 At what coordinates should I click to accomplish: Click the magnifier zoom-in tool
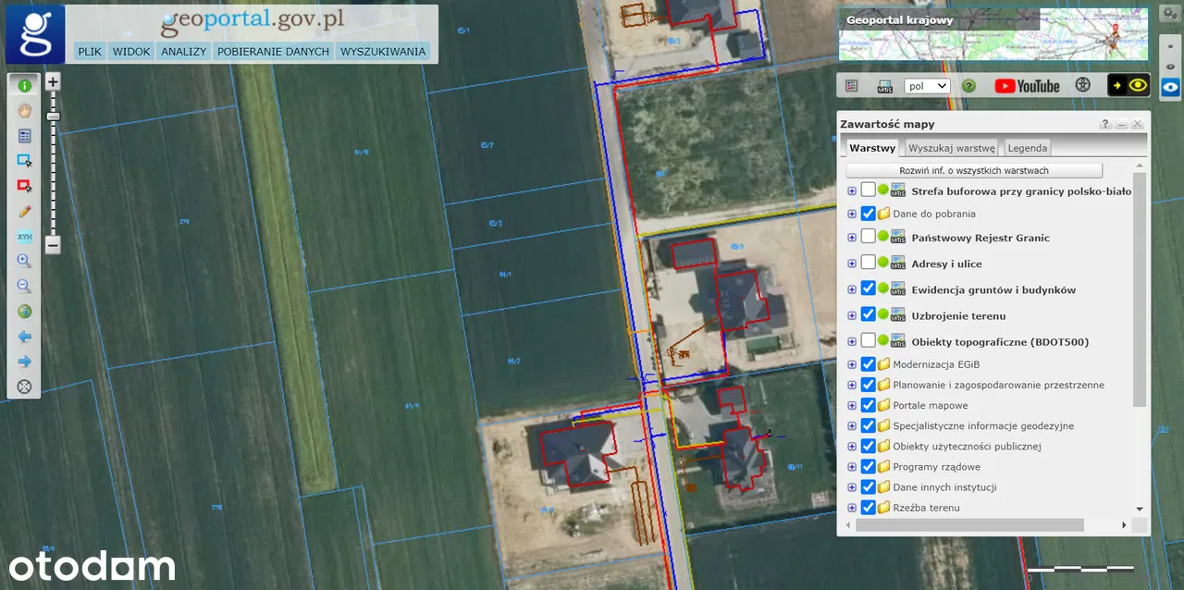(x=25, y=262)
